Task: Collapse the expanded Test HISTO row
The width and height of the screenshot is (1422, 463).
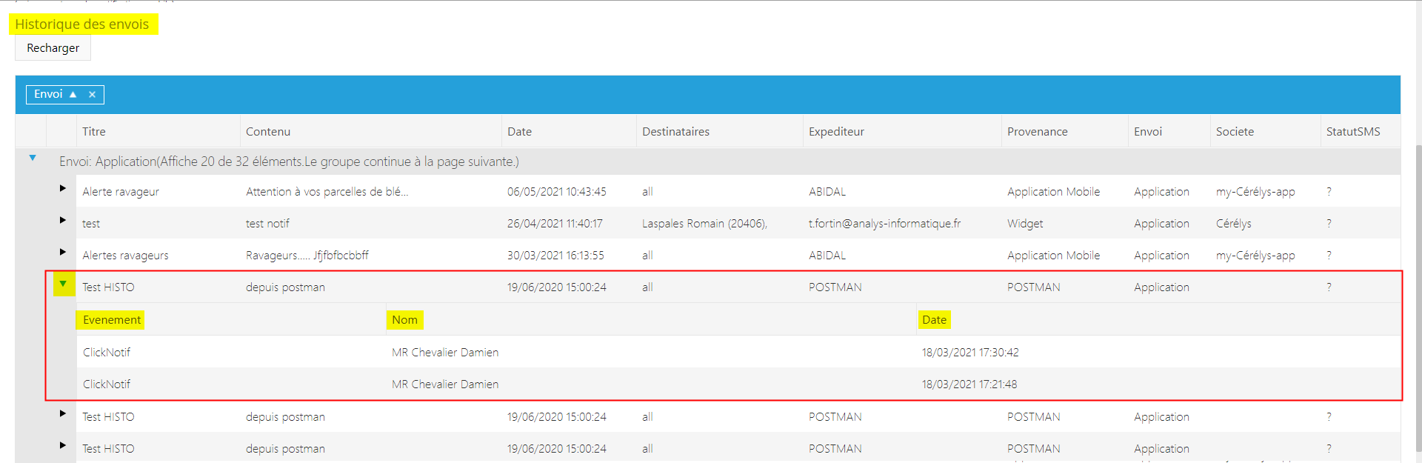Action: [63, 284]
